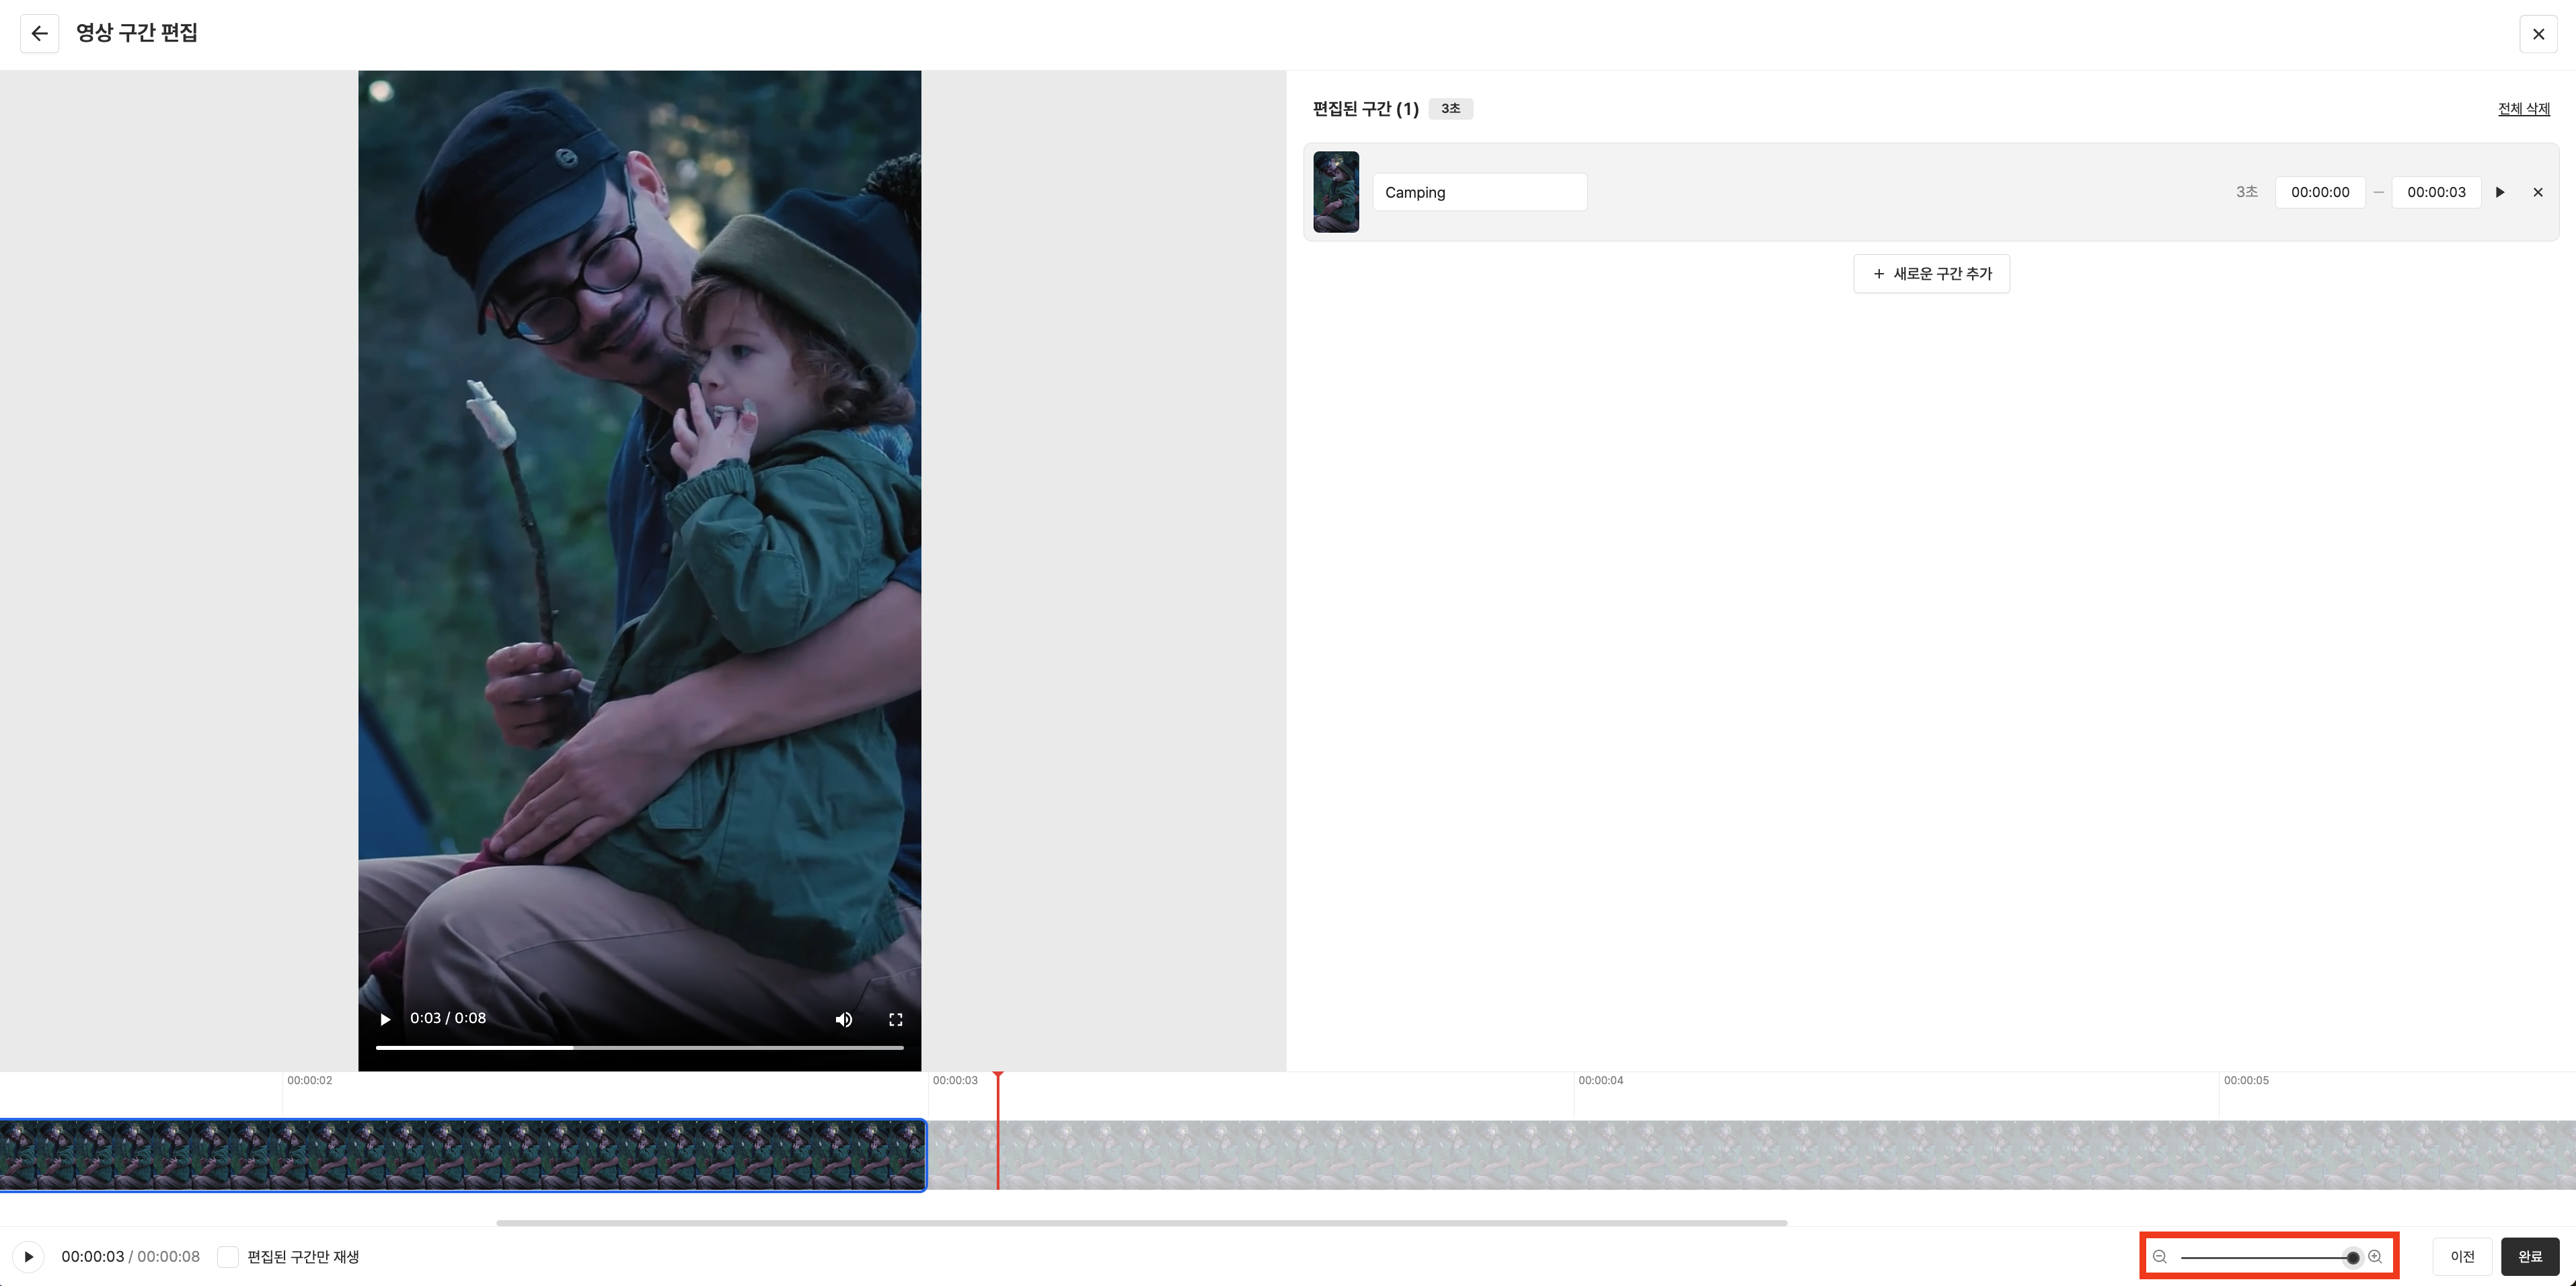Click the 전체 삭제 link
The image size is (2576, 1286).
point(2523,108)
